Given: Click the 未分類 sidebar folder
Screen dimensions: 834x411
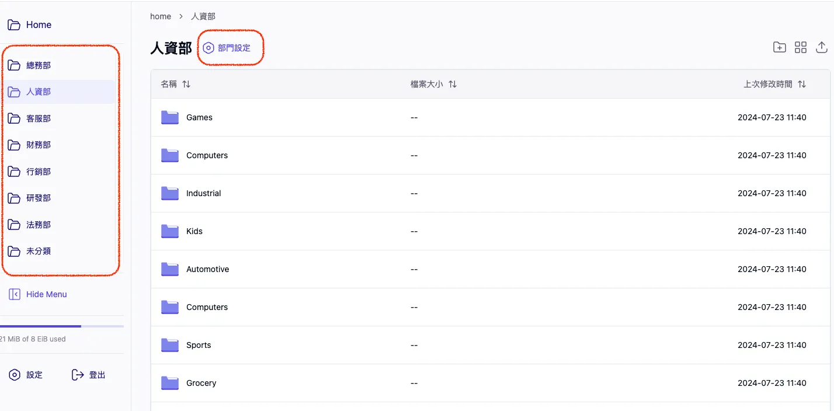Looking at the screenshot, I should point(38,251).
